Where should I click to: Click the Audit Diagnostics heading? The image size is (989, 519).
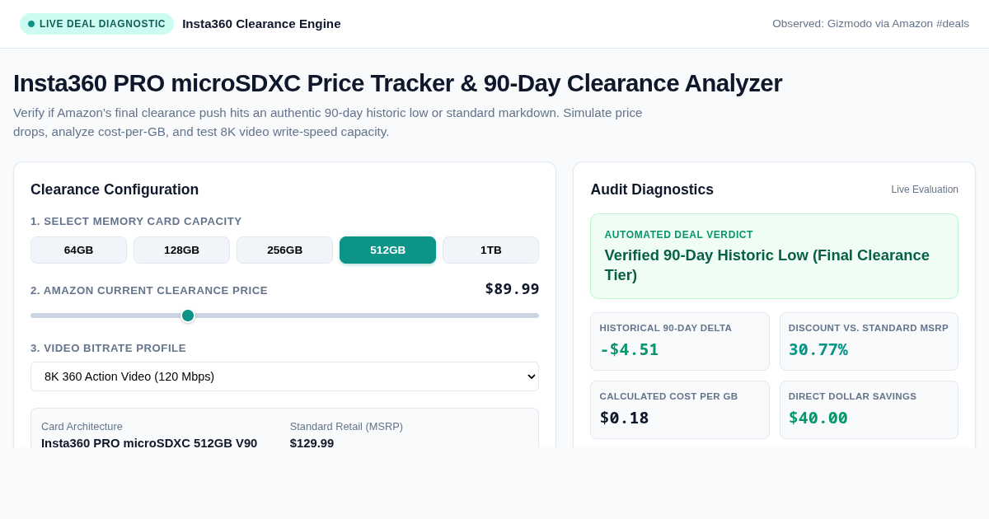(652, 189)
